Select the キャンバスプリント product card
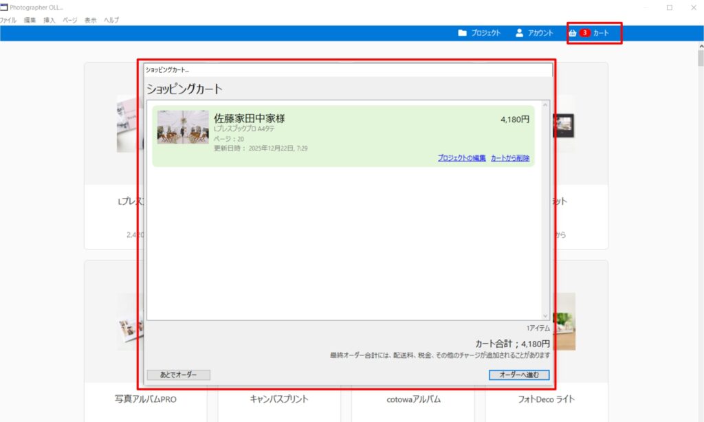This screenshot has width=704, height=422. tap(278, 399)
